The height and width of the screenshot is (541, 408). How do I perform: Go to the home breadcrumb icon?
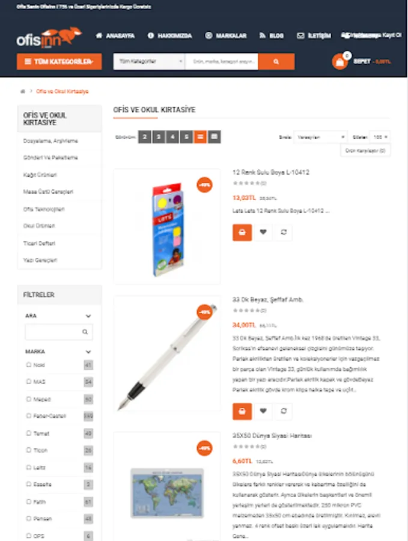coord(23,91)
